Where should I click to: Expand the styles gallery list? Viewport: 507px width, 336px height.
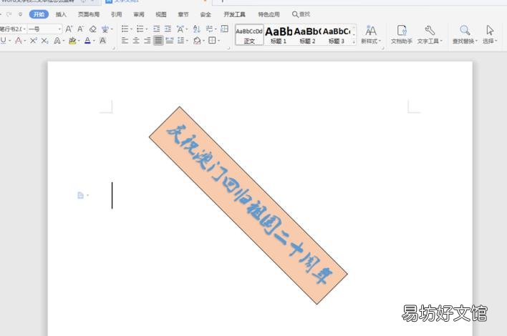(x=354, y=41)
